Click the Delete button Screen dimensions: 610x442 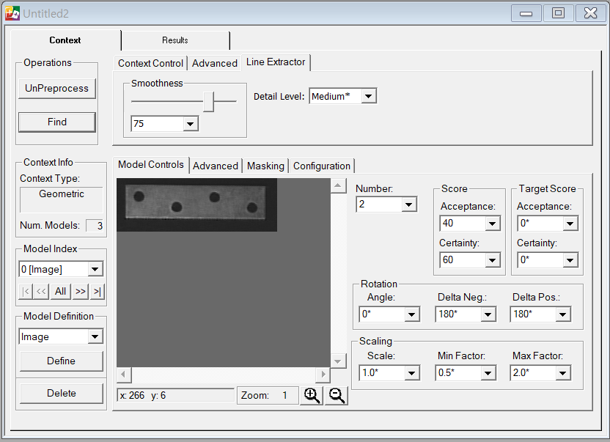click(x=62, y=394)
